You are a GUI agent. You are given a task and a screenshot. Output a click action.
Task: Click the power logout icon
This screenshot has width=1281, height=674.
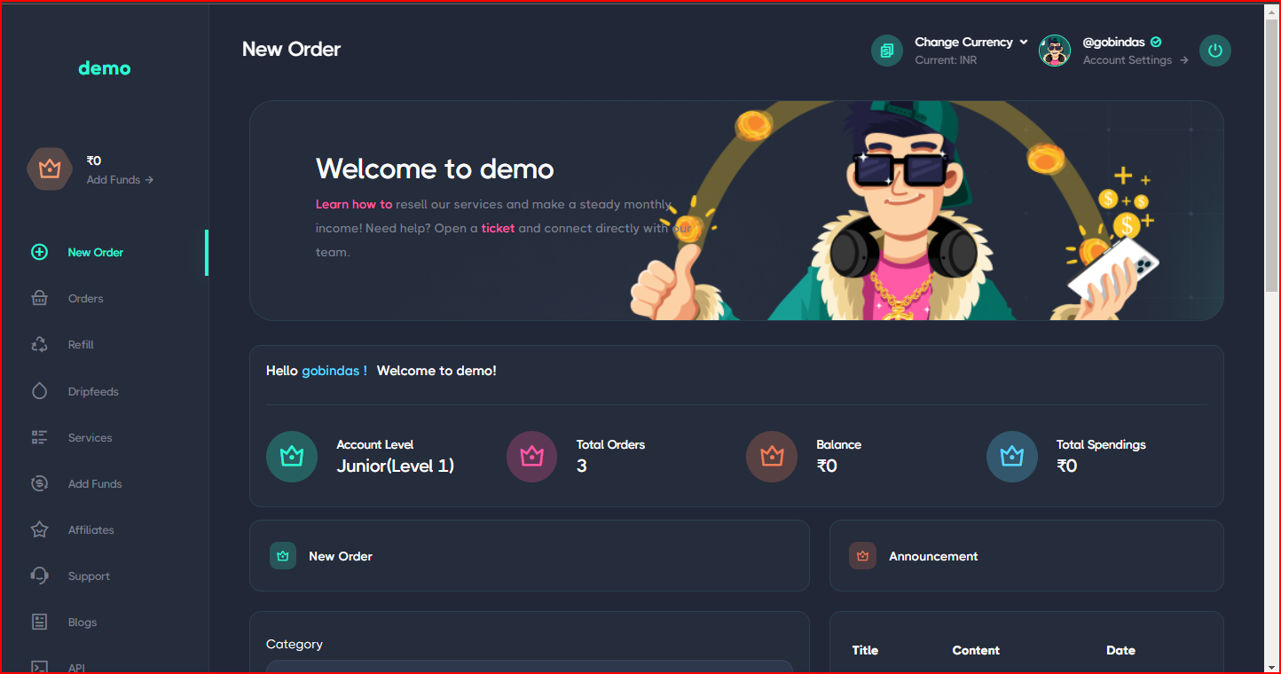(1214, 51)
